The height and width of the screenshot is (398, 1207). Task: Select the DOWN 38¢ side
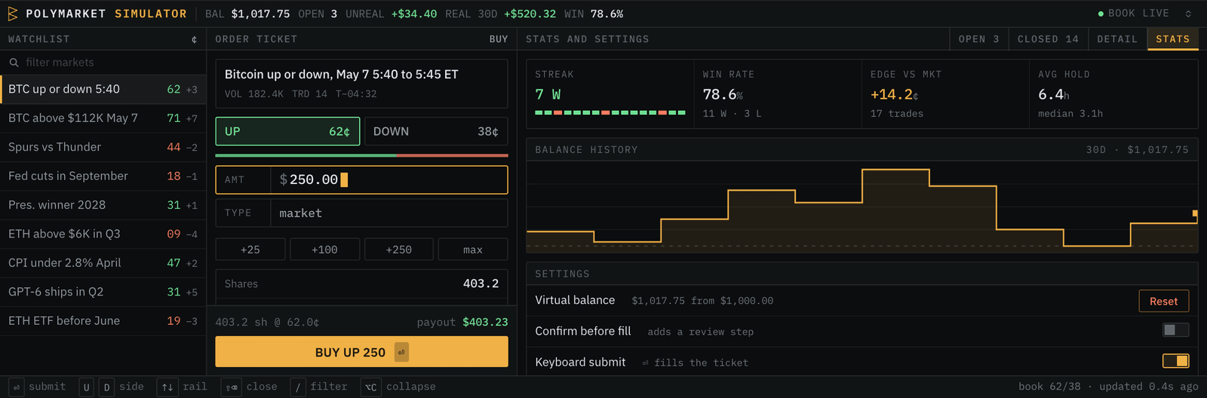tap(436, 131)
